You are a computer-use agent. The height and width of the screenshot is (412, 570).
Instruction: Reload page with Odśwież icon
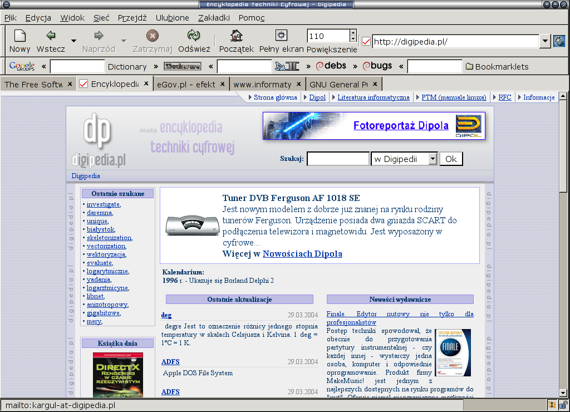[x=194, y=36]
